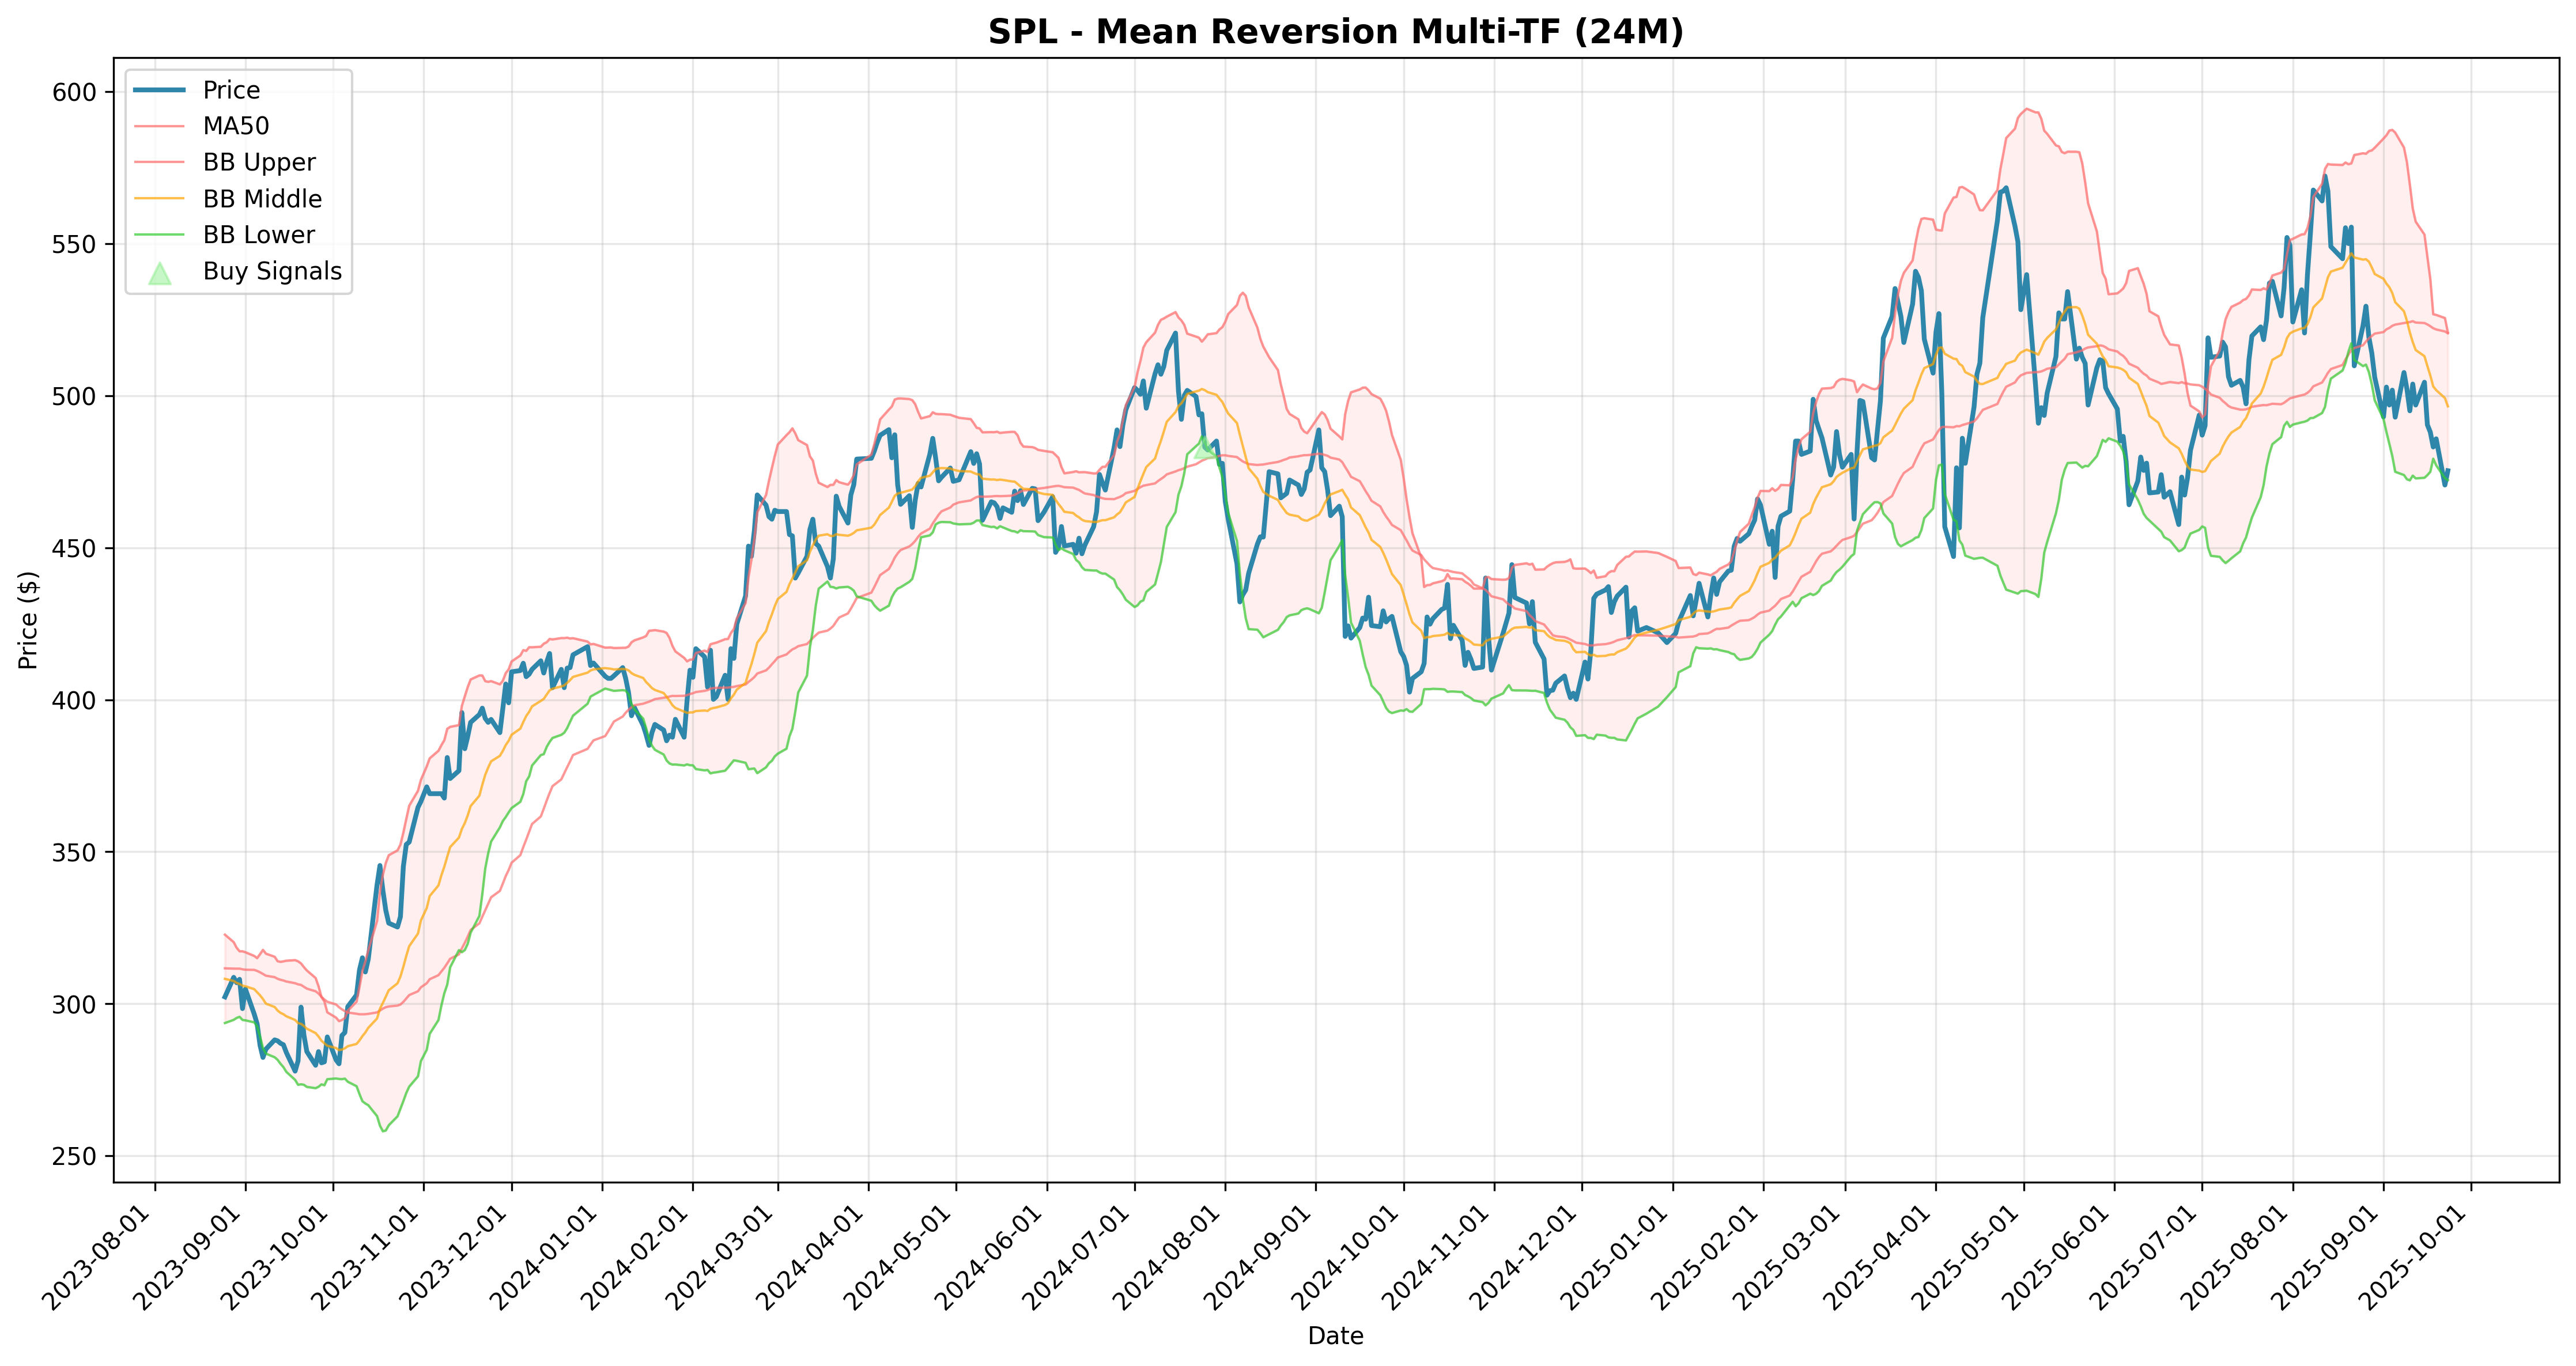Image resolution: width=2576 pixels, height=1366 pixels.
Task: Click the green BB Lower line sample in the legend
Action: click(x=159, y=235)
